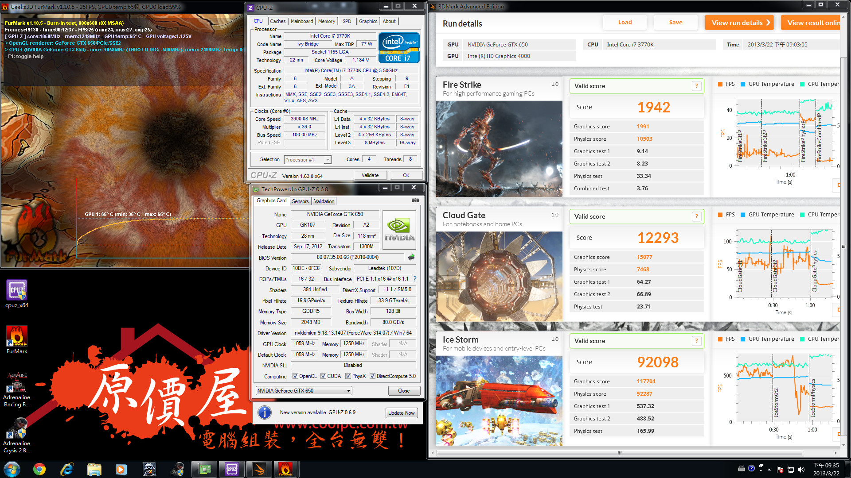
Task: Click the Validate button in CPU-Z
Action: click(x=370, y=175)
